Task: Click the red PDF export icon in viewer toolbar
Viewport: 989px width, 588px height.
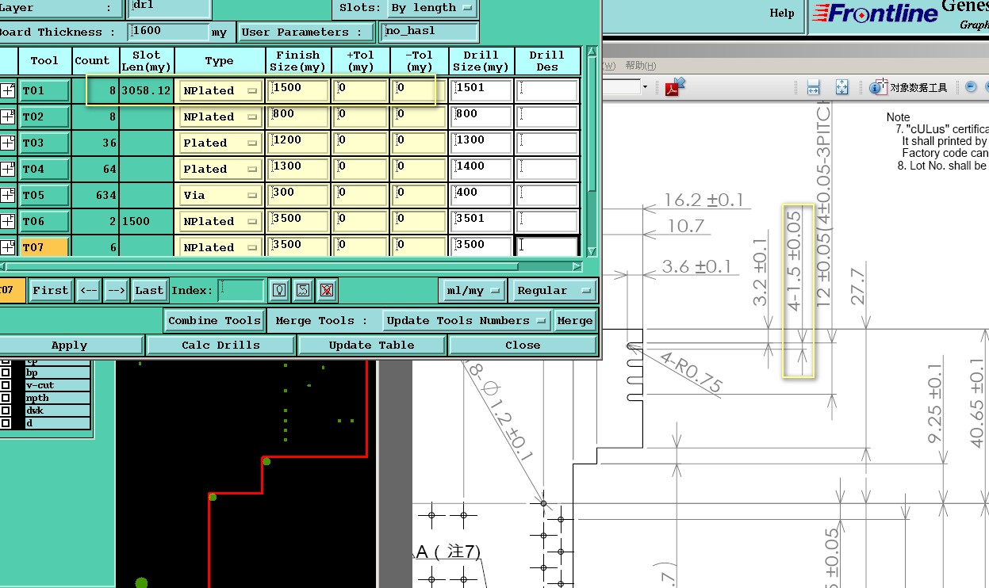Action: (674, 86)
